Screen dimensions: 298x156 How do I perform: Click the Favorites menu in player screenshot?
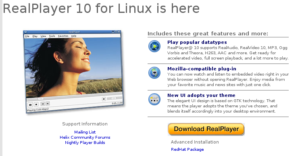coord(63,36)
